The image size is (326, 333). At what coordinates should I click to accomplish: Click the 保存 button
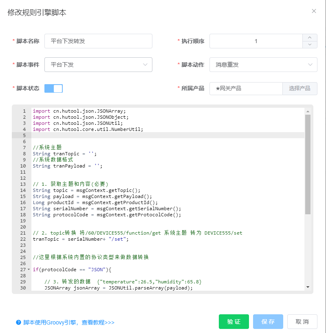click(268, 322)
